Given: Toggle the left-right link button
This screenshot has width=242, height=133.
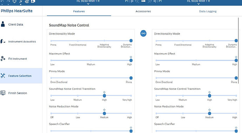Looking at the screenshot, I should coord(143,33).
